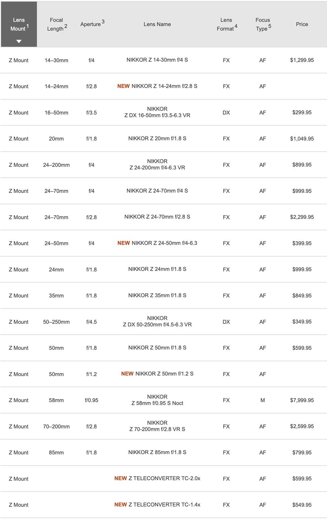This screenshot has width=327, height=520.
Task: Sort by Price column header
Action: click(302, 24)
